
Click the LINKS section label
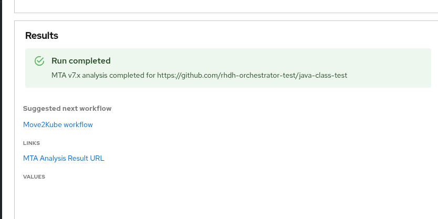[x=32, y=143]
